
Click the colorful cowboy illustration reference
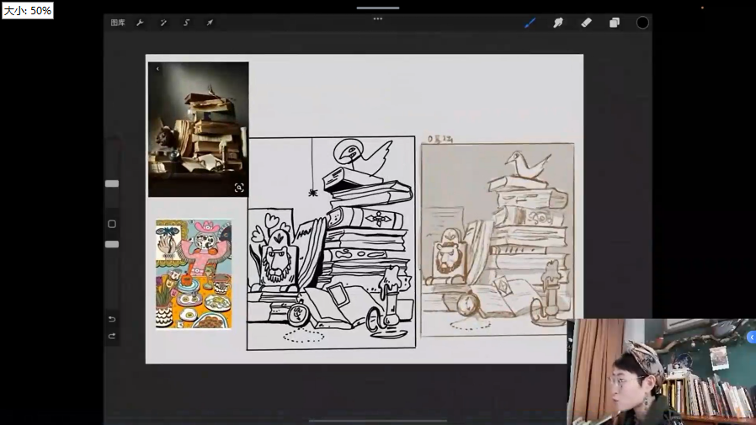click(194, 274)
